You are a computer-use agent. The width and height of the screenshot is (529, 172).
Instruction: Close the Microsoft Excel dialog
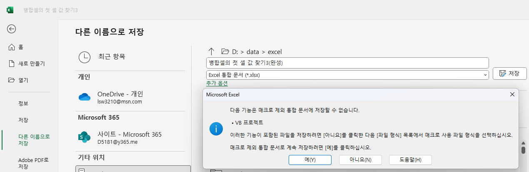tap(512, 95)
